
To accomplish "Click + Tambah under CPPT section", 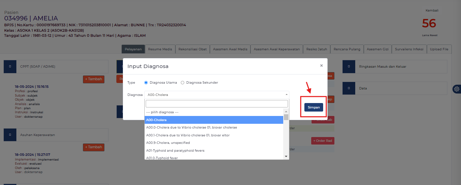I will point(93,79).
